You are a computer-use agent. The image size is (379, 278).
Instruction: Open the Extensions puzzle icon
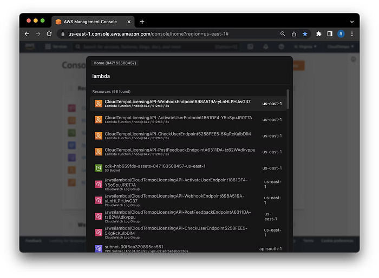point(318,34)
